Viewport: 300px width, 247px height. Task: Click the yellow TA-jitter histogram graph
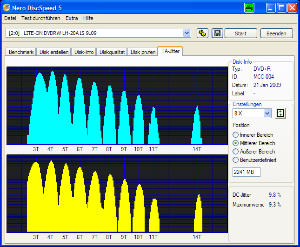coord(117,194)
